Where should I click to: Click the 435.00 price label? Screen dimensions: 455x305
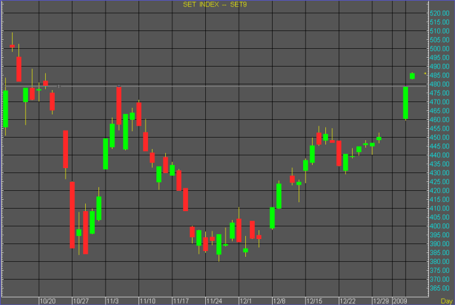point(440,164)
